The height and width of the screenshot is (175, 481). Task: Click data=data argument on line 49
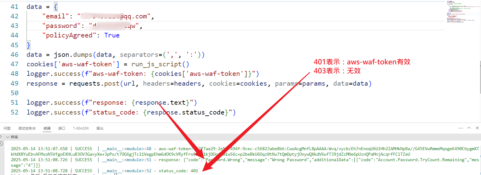point(350,84)
